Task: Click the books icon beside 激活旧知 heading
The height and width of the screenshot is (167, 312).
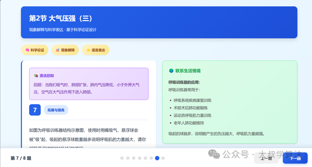Action: pos(36,75)
